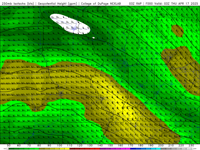Click the '250mb Isotachs (kts)' title text
This screenshot has height=150, width=200.
pos(18,3)
